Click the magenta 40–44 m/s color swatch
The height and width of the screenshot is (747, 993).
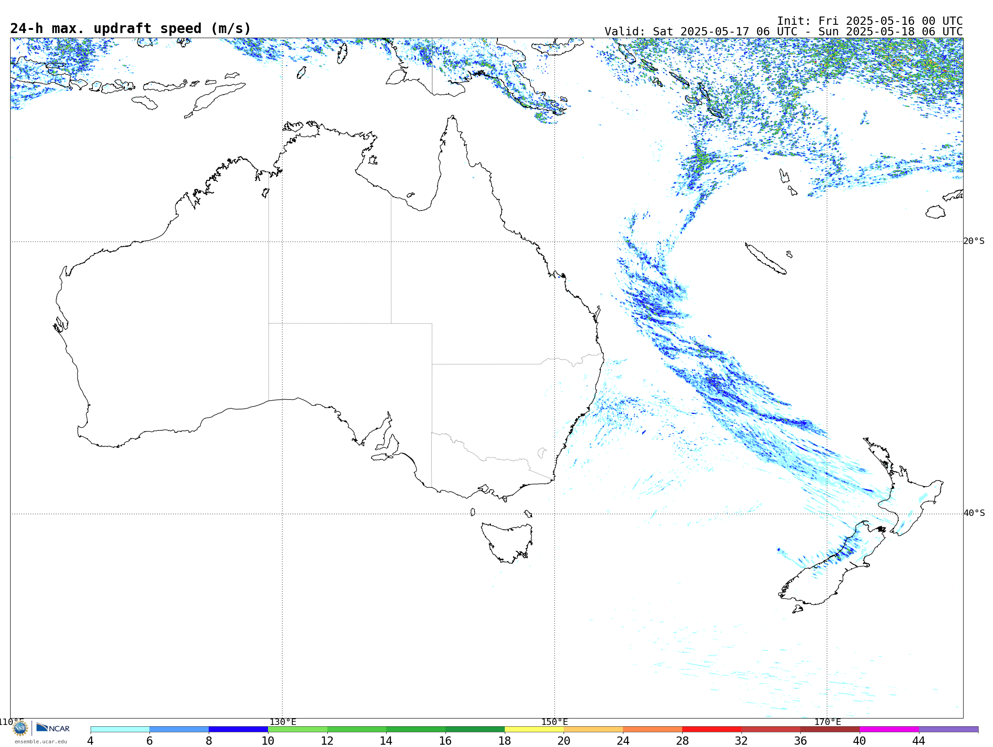pyautogui.click(x=889, y=730)
